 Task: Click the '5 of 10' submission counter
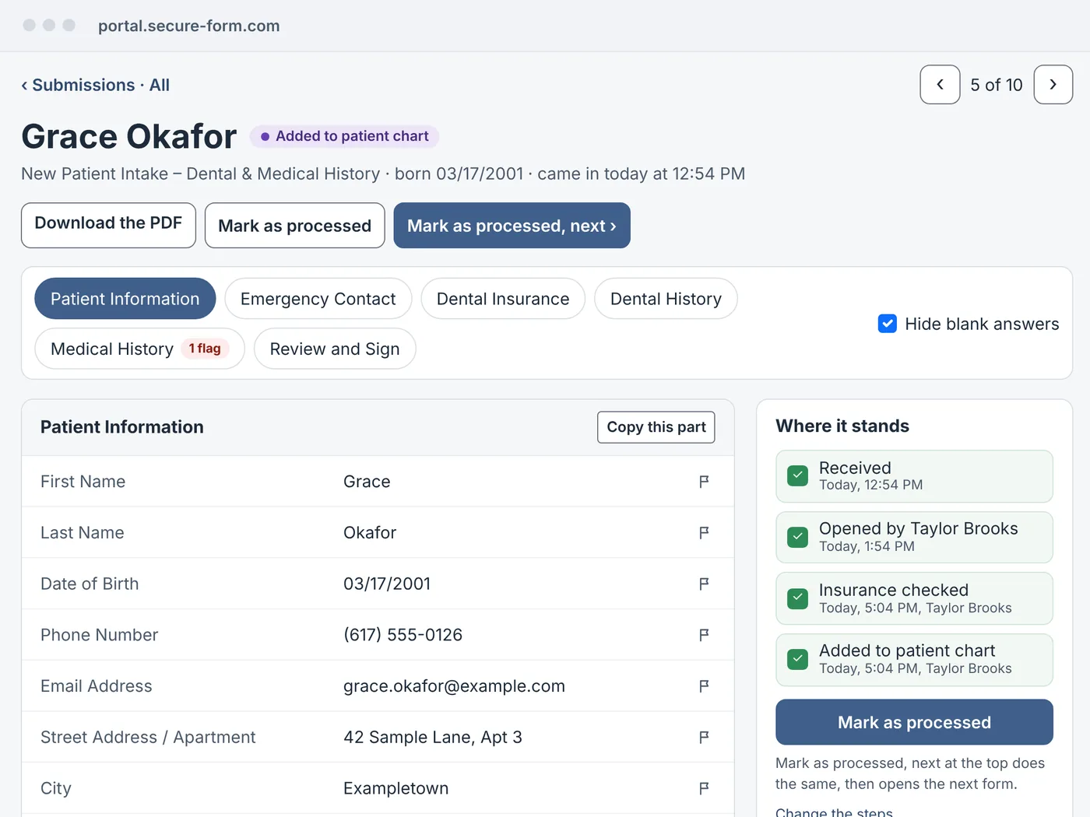pyautogui.click(x=997, y=85)
